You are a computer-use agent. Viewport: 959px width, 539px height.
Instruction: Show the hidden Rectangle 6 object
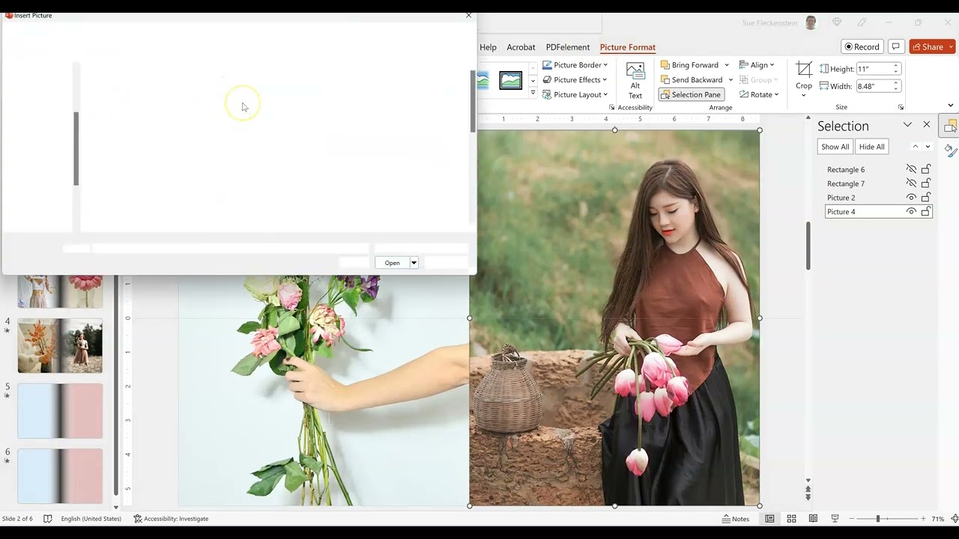click(x=911, y=169)
